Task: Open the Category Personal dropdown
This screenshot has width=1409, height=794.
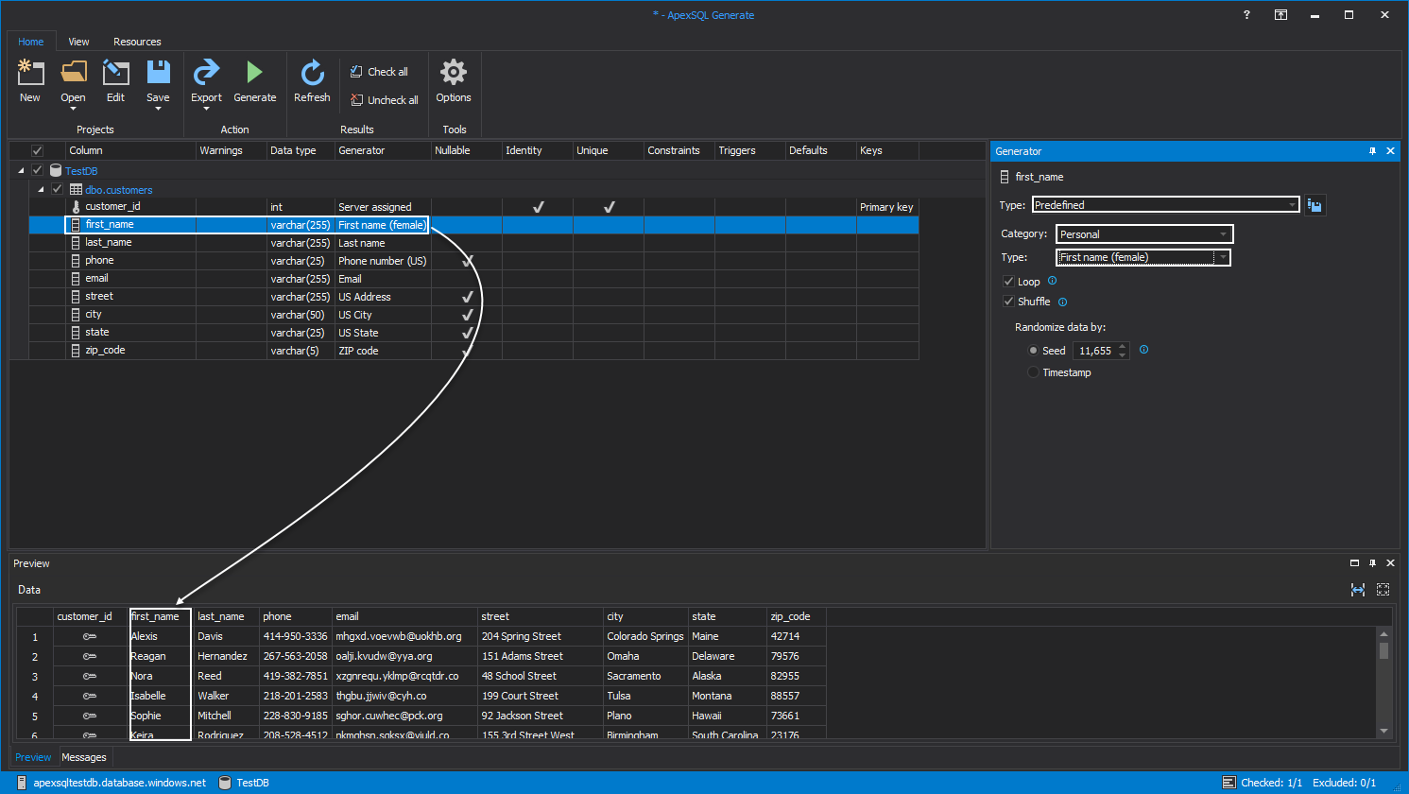Action: pos(1144,234)
